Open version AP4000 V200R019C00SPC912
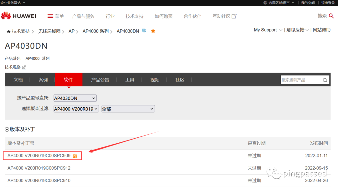338x189 pixels. 39,168
